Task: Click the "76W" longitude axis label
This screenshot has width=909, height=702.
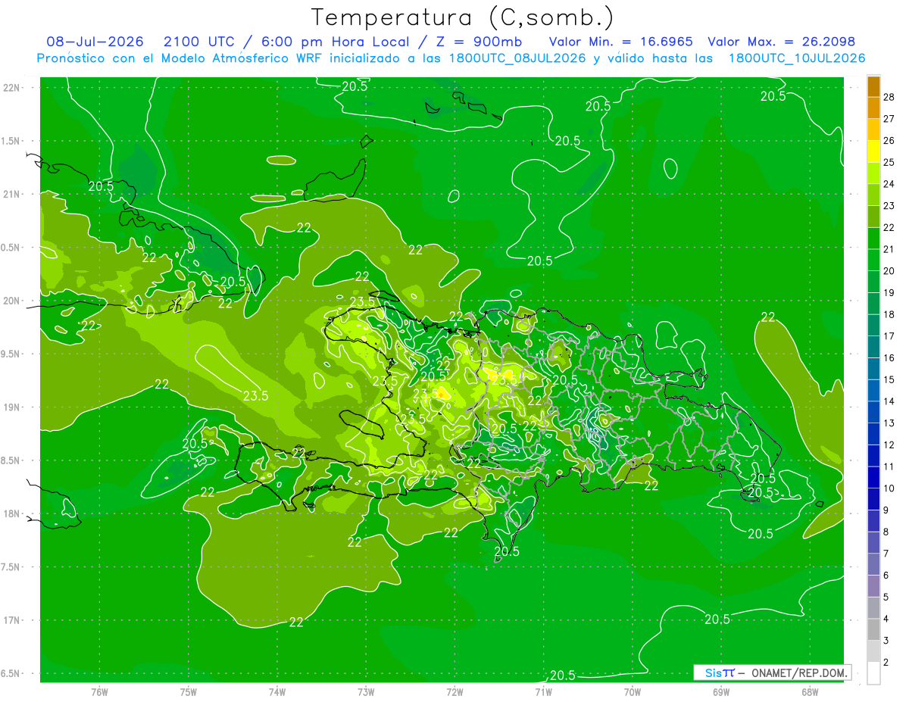Action: click(x=99, y=691)
